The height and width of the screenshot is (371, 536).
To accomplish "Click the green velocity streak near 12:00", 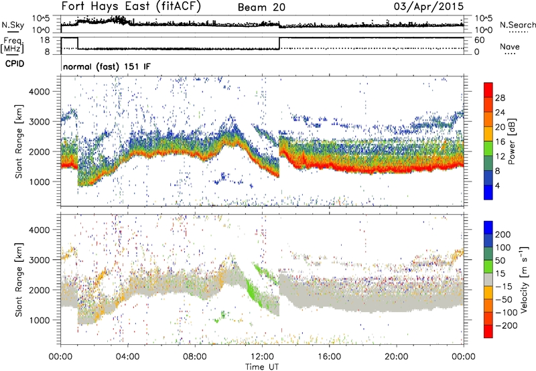I will (x=255, y=293).
